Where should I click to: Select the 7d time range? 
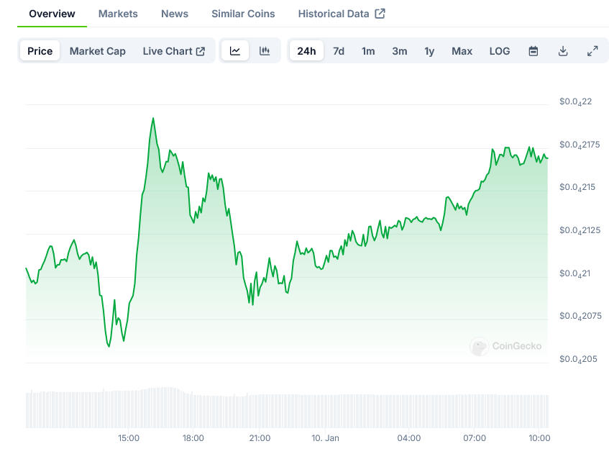coord(339,51)
